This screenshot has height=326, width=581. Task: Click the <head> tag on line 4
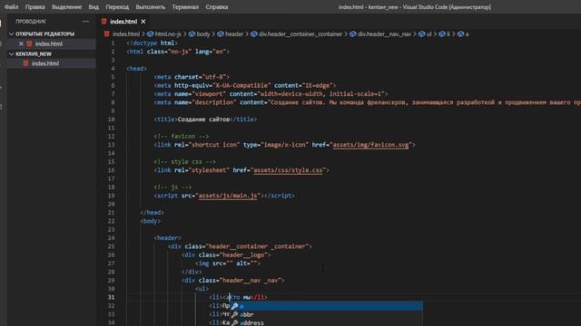[x=137, y=69]
